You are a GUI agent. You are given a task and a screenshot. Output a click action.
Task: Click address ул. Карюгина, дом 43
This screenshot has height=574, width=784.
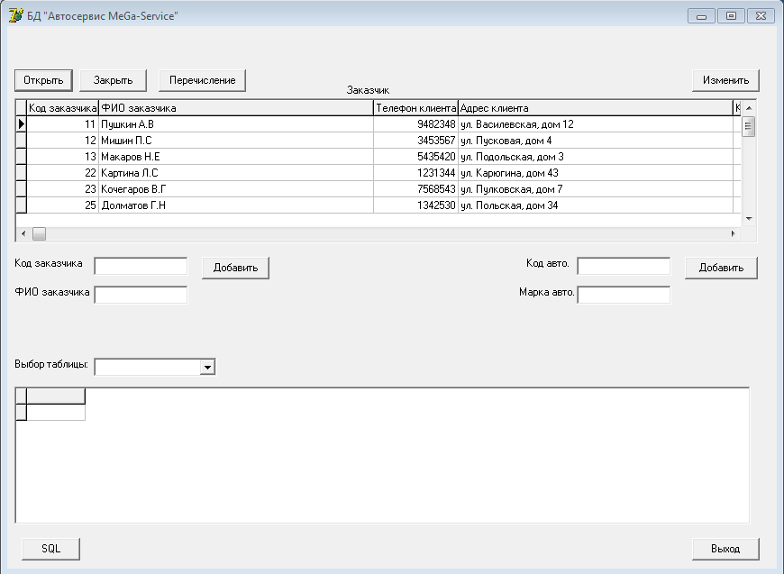596,173
